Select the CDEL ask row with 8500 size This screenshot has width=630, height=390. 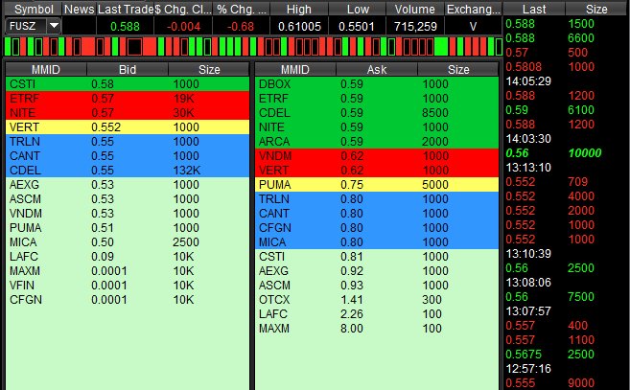click(377, 113)
